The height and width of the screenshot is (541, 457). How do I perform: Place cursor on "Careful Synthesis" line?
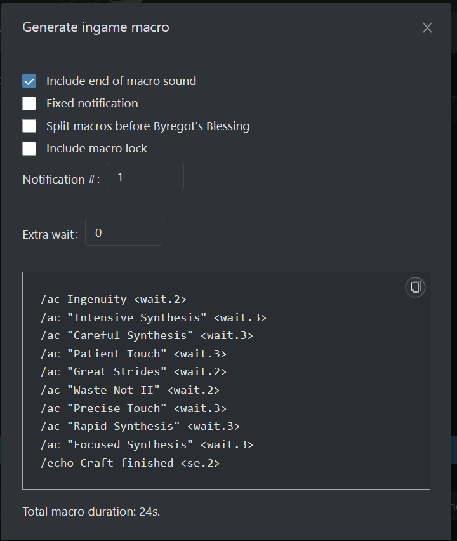[146, 335]
